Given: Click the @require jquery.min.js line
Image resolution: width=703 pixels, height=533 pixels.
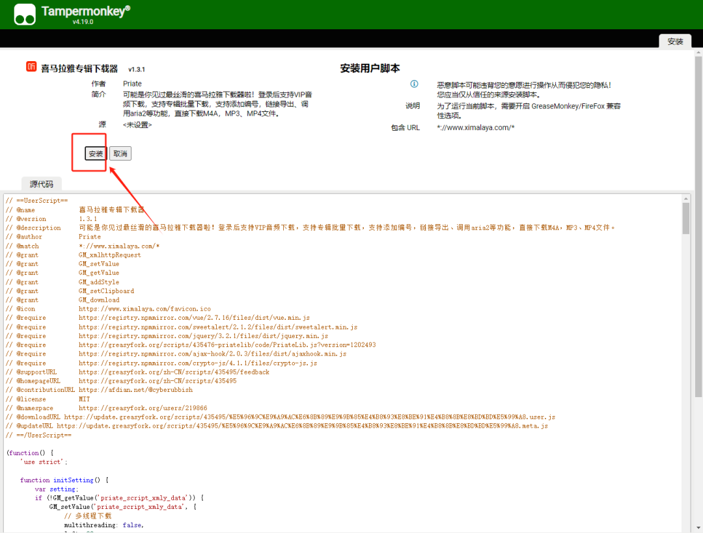Looking at the screenshot, I should click(x=167, y=336).
